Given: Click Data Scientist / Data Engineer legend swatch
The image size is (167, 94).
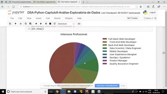Looking at the screenshot, I should (105, 48).
